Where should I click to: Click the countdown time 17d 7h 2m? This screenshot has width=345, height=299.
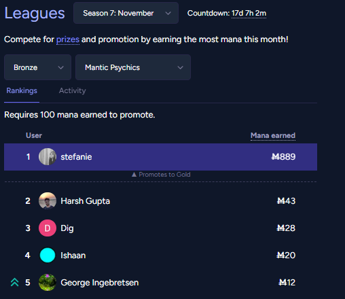click(249, 13)
